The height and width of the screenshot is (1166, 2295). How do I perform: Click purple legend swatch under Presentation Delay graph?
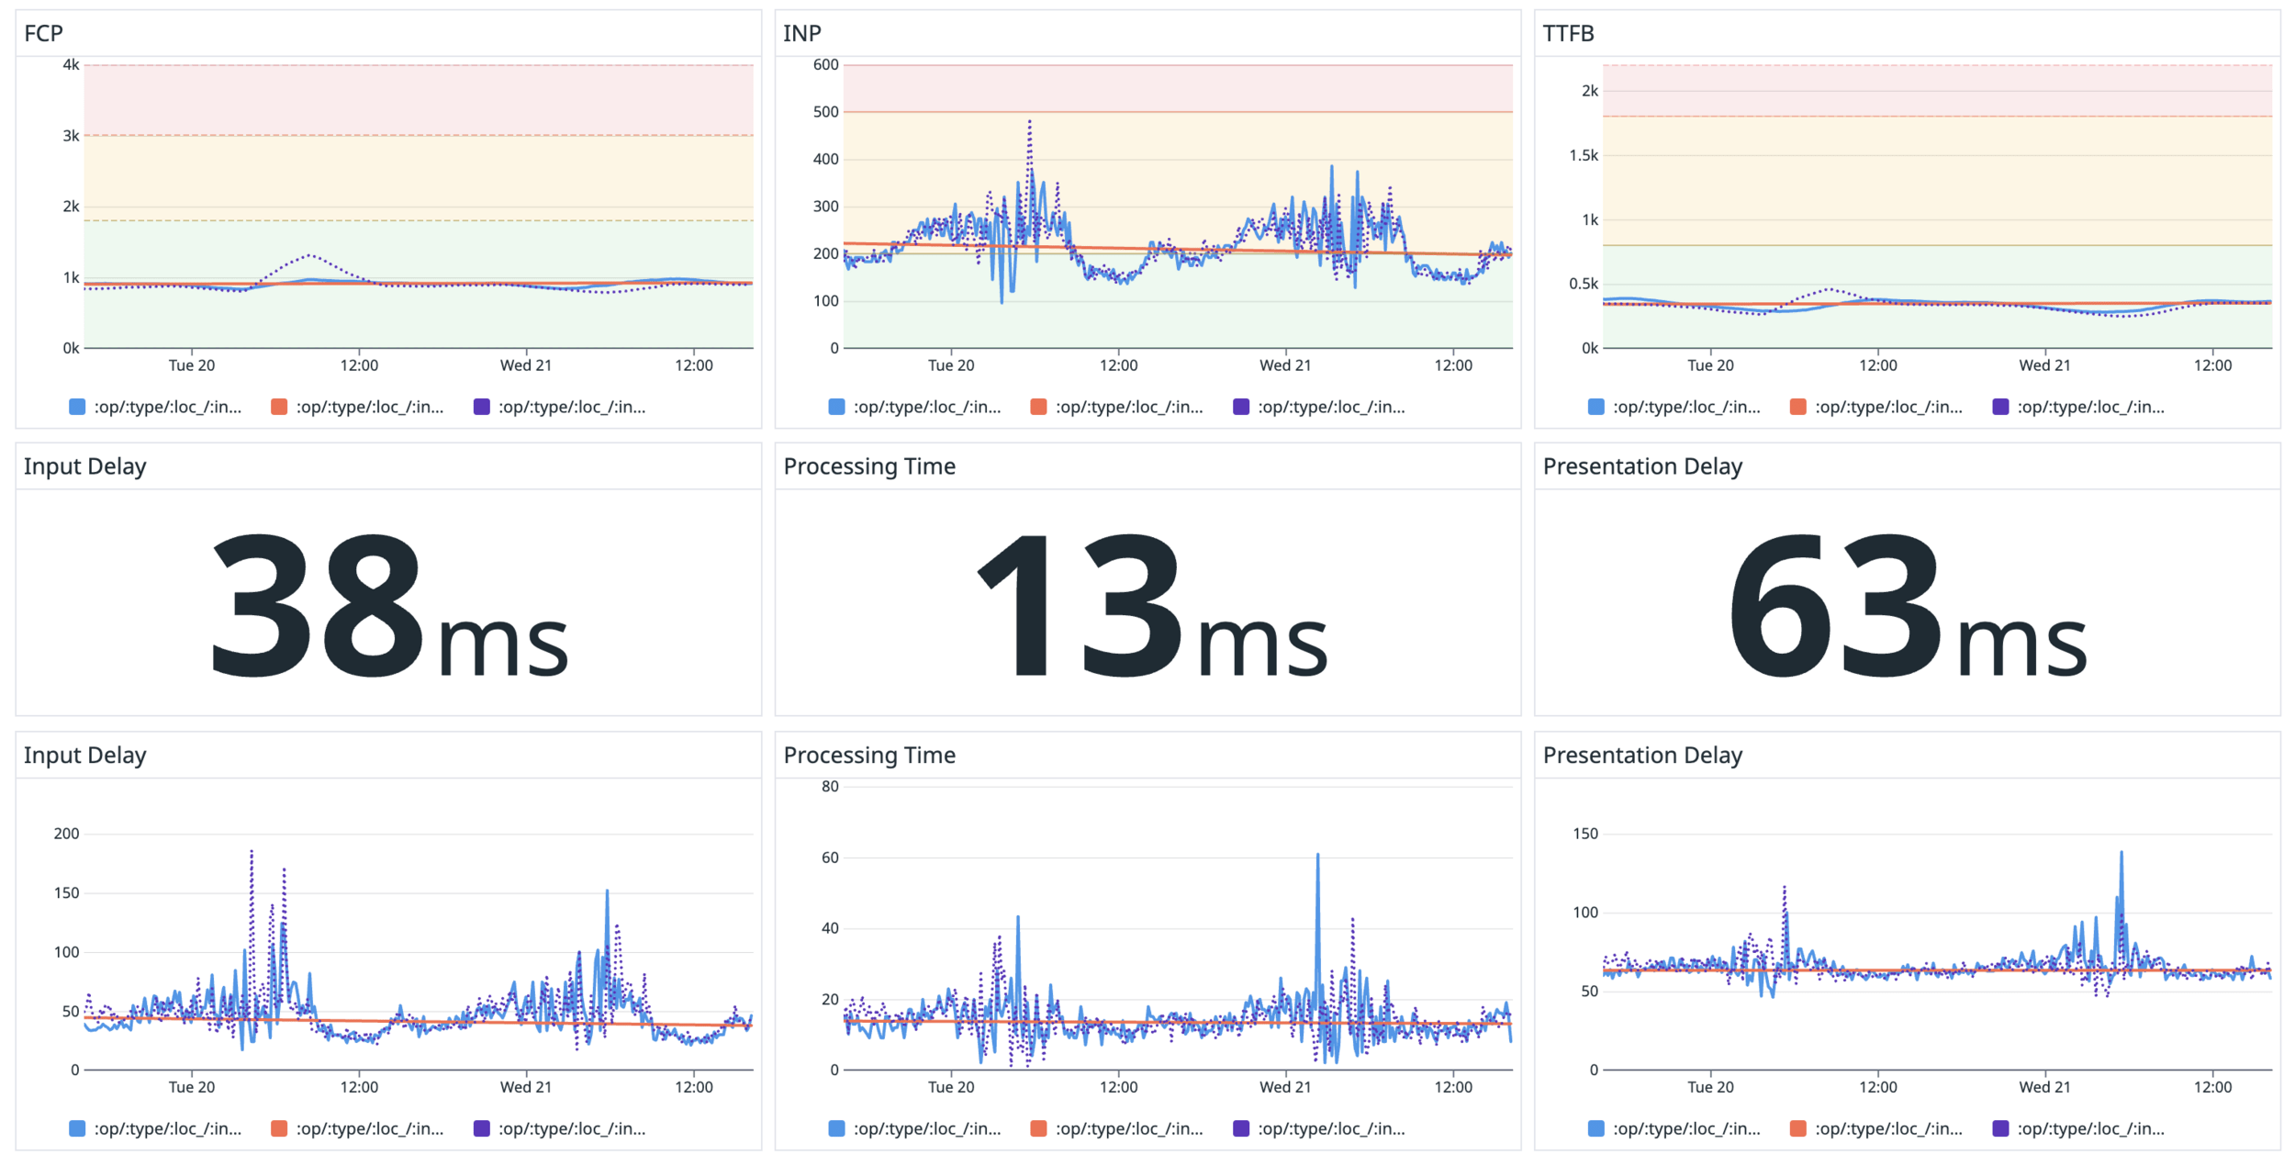(2000, 1128)
